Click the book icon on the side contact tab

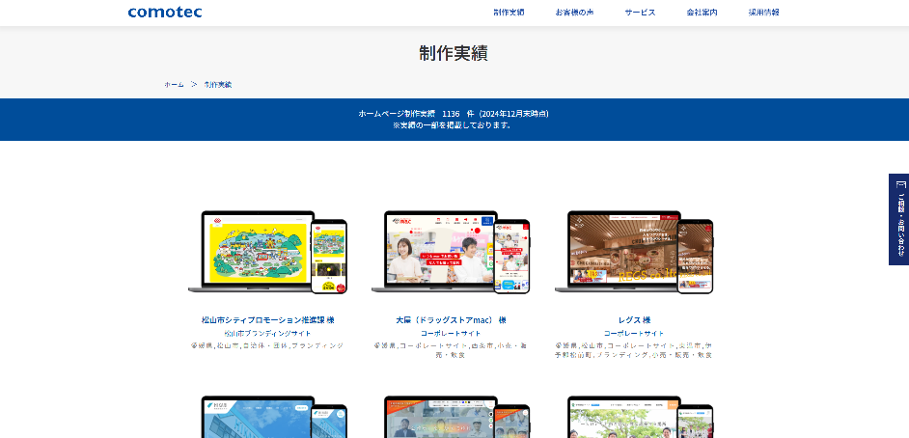point(900,184)
